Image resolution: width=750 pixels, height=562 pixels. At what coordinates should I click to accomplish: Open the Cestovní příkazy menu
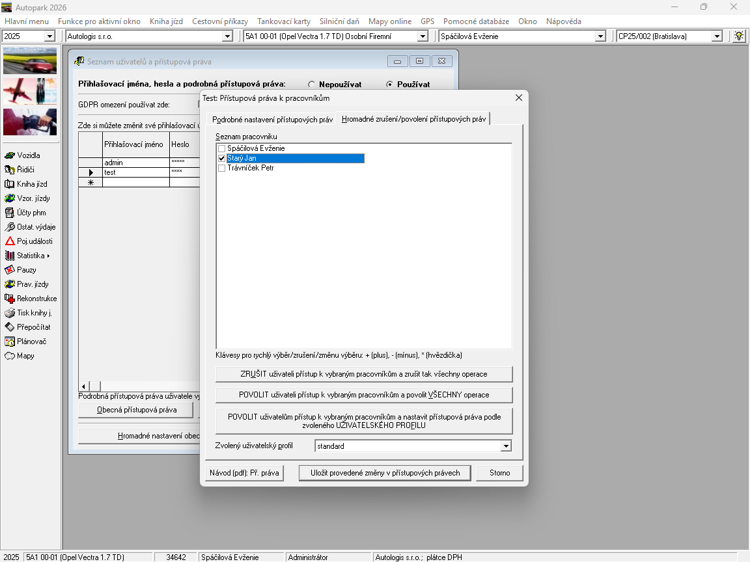pos(219,21)
